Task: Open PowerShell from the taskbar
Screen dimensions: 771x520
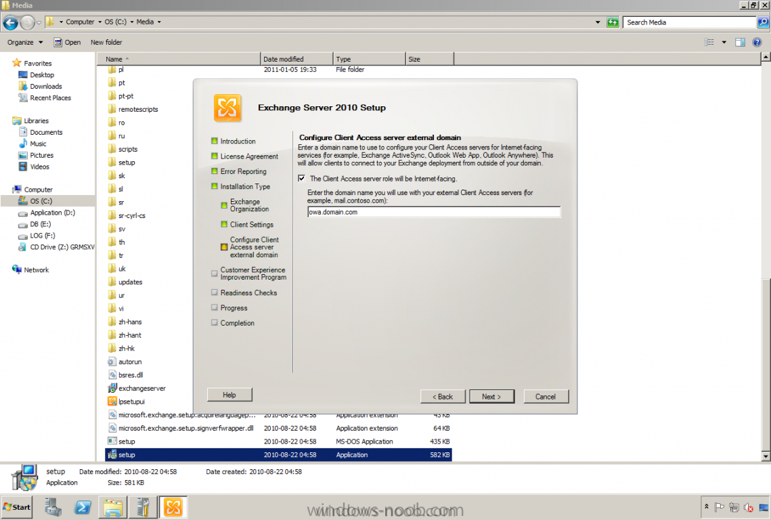Action: [83, 507]
